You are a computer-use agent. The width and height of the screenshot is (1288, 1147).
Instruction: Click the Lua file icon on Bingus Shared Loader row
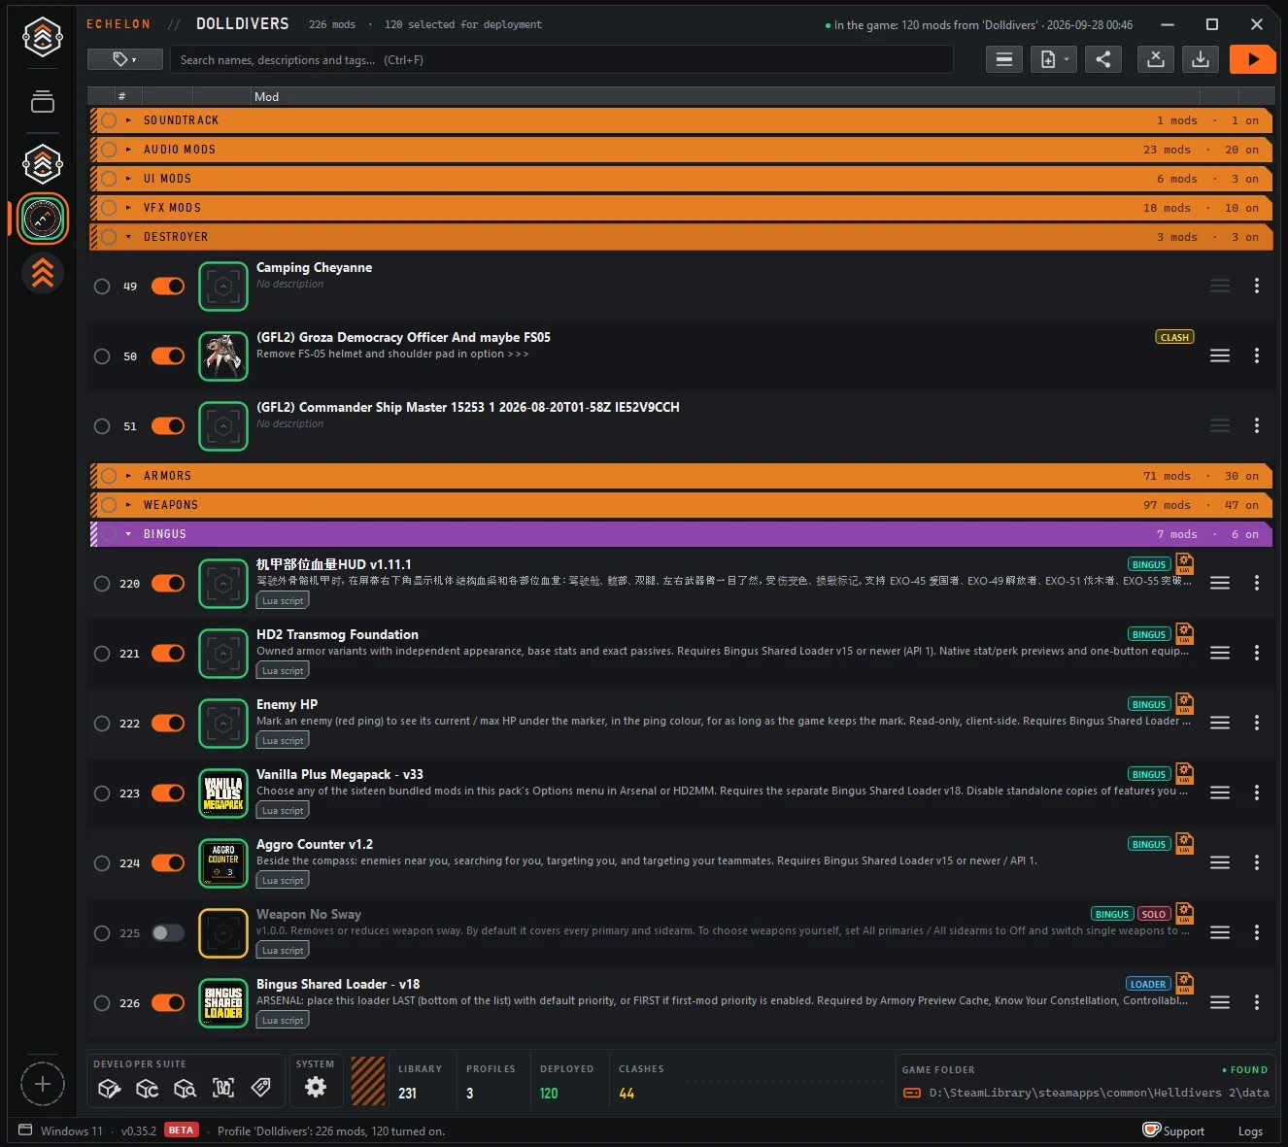[x=1184, y=983]
